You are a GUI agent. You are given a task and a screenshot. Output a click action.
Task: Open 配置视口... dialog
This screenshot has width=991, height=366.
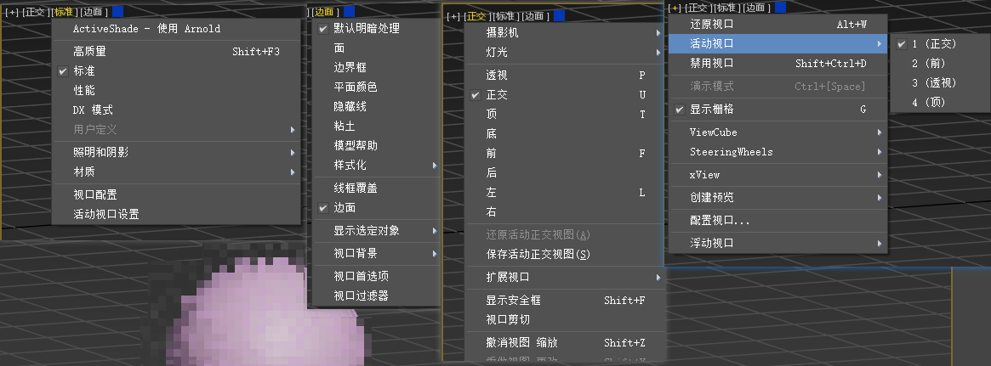(x=777, y=221)
